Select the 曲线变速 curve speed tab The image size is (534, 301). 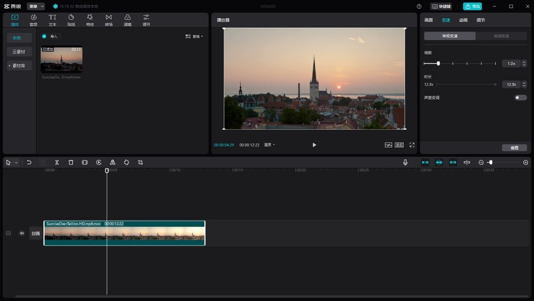pyautogui.click(x=501, y=36)
